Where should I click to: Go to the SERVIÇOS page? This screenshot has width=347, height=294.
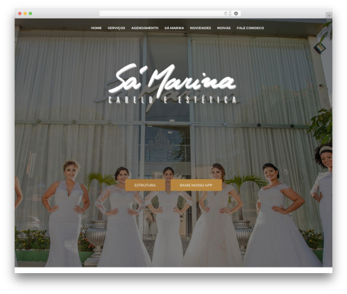click(x=116, y=28)
